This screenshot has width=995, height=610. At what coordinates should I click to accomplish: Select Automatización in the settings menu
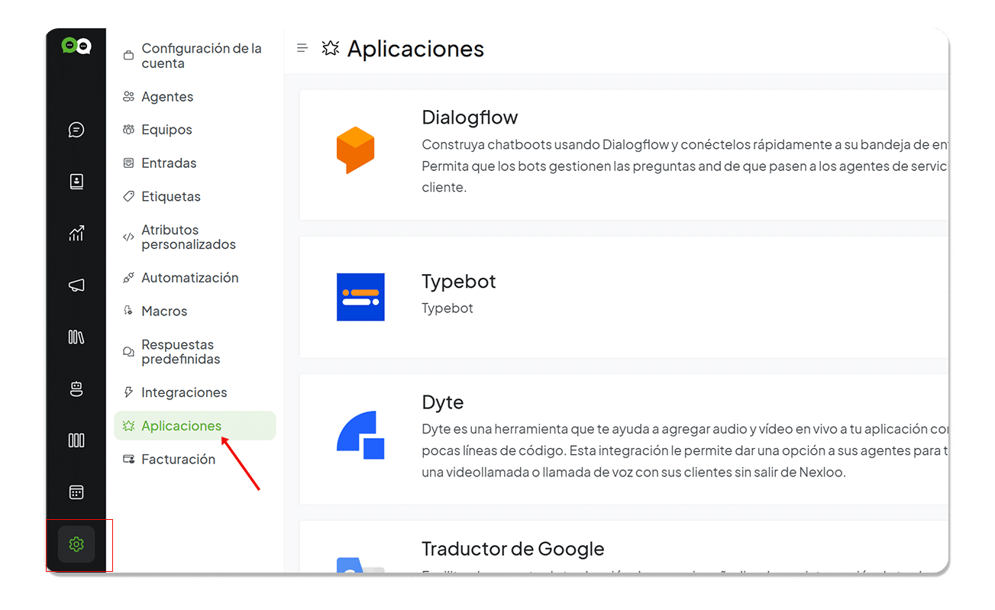click(x=190, y=277)
